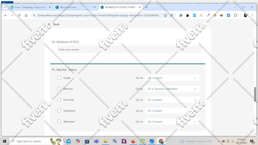
Task: Show hidden system tray icons
Action: point(219,141)
